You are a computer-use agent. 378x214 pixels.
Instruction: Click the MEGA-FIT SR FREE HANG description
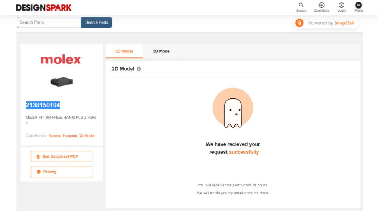pos(61,120)
